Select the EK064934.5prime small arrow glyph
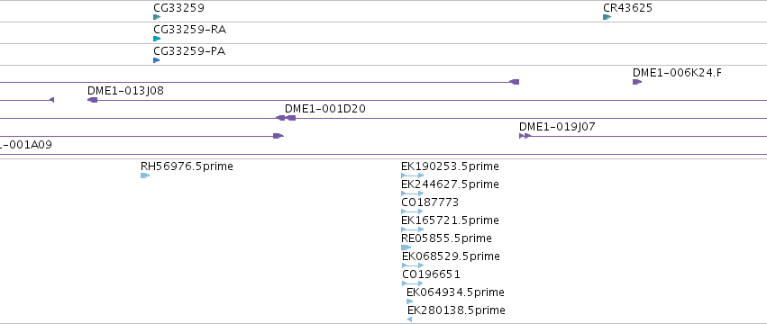The height and width of the screenshot is (324, 767). point(409,301)
